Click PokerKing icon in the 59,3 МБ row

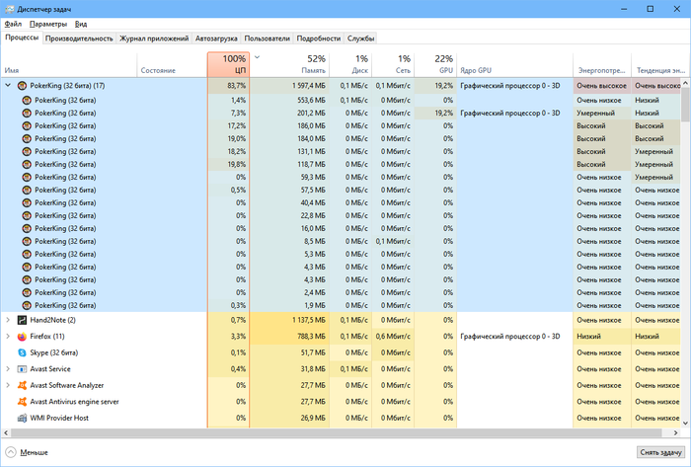coord(27,177)
